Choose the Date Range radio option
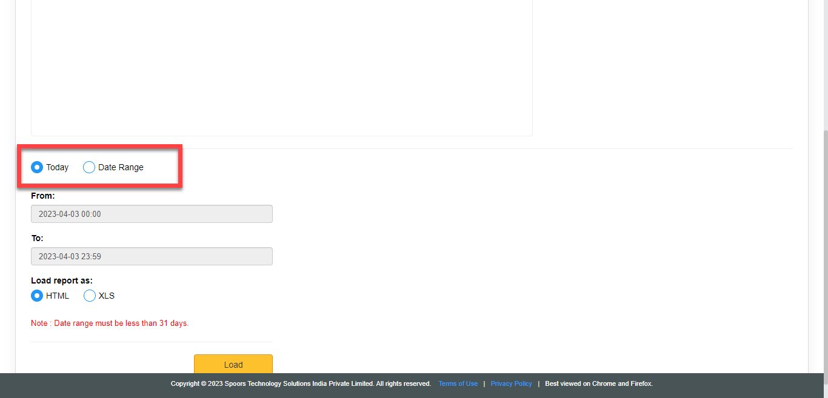Image resolution: width=828 pixels, height=398 pixels. (89, 167)
